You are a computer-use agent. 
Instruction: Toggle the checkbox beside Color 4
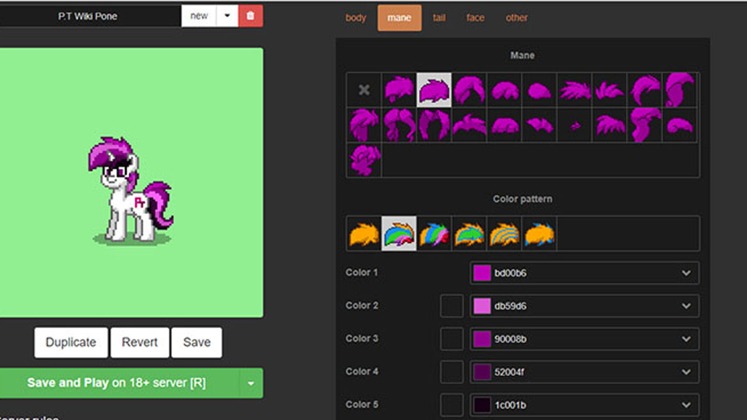coord(451,372)
